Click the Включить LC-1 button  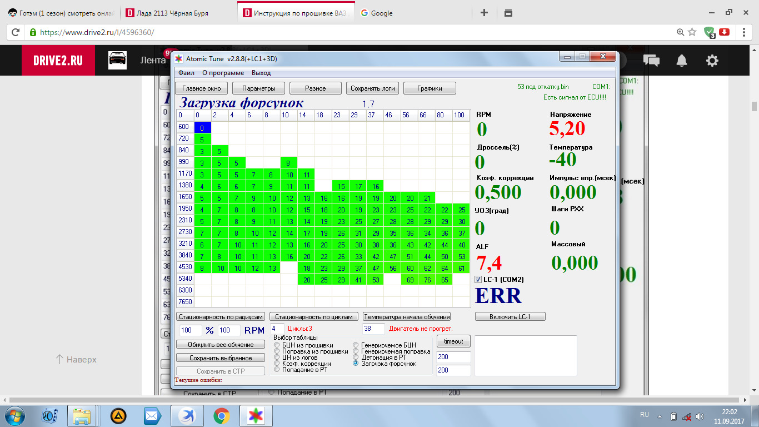pos(510,316)
